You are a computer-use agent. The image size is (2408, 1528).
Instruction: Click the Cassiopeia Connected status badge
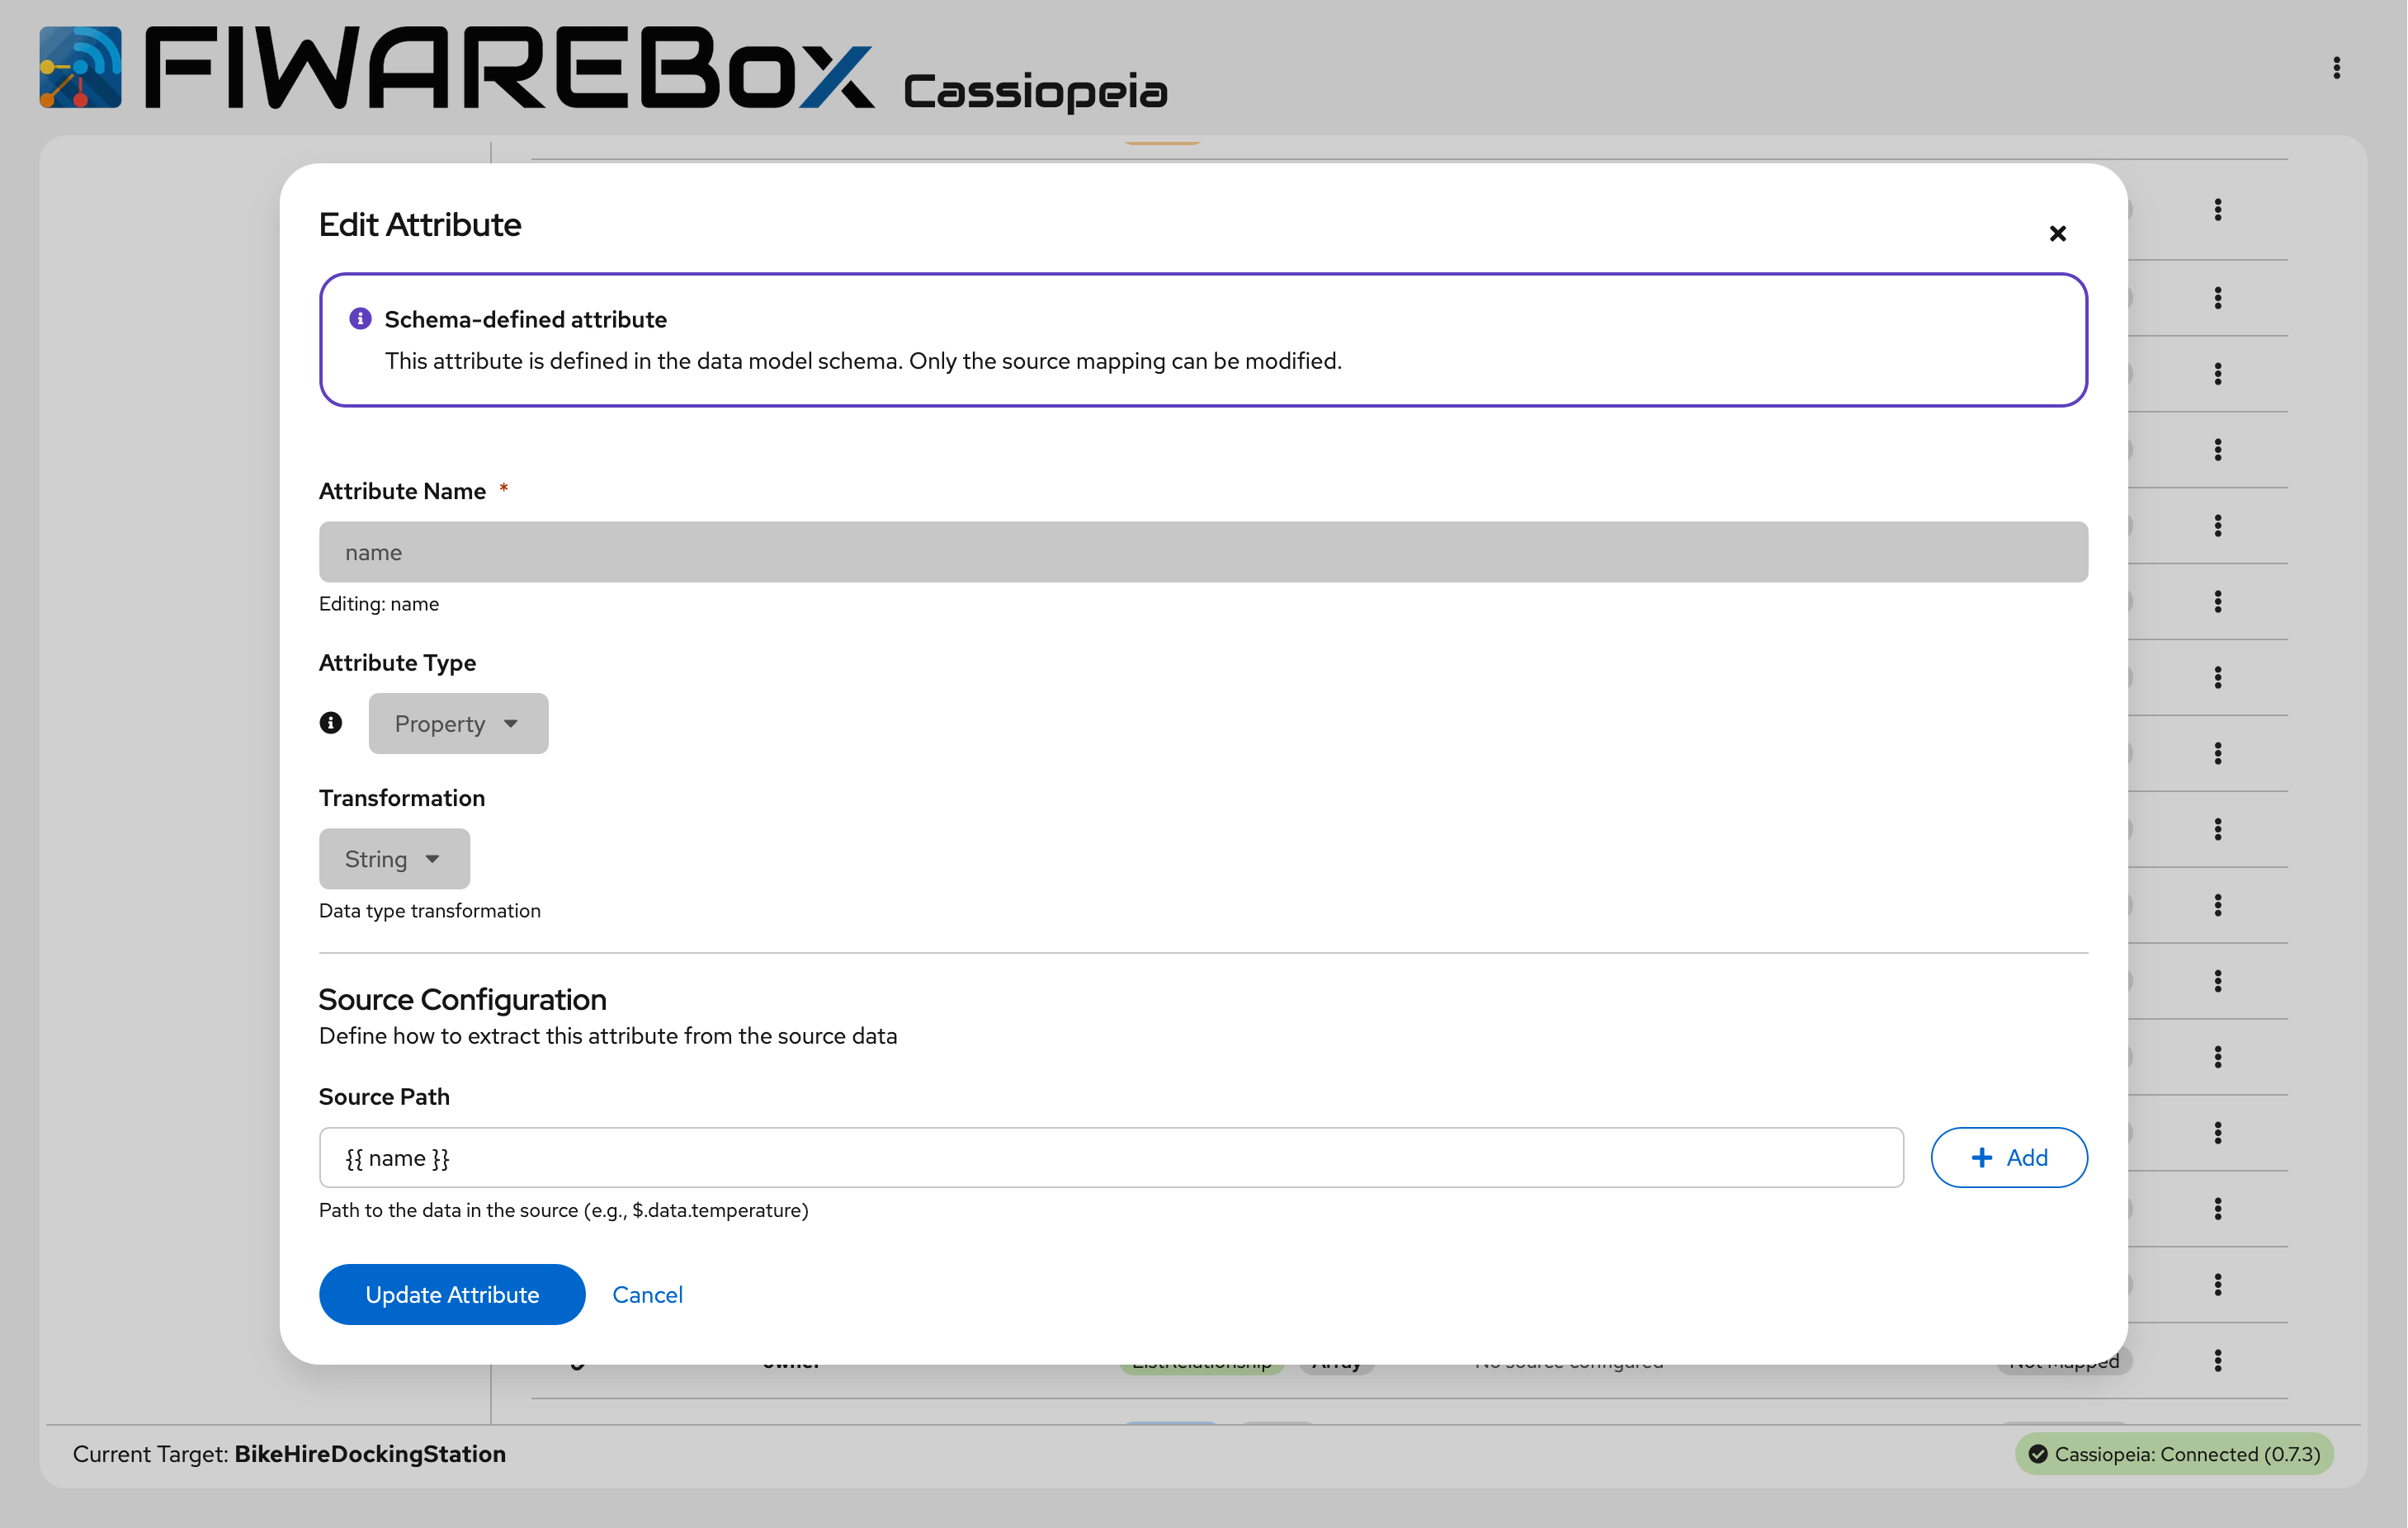[2174, 1453]
